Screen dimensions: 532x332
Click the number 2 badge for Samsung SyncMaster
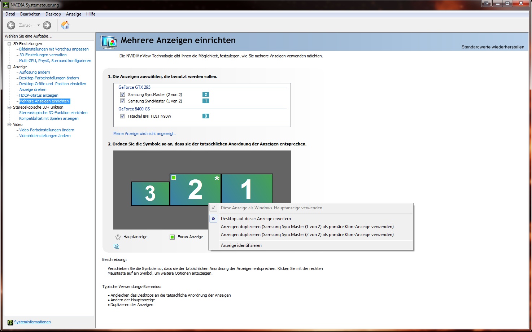point(206,95)
